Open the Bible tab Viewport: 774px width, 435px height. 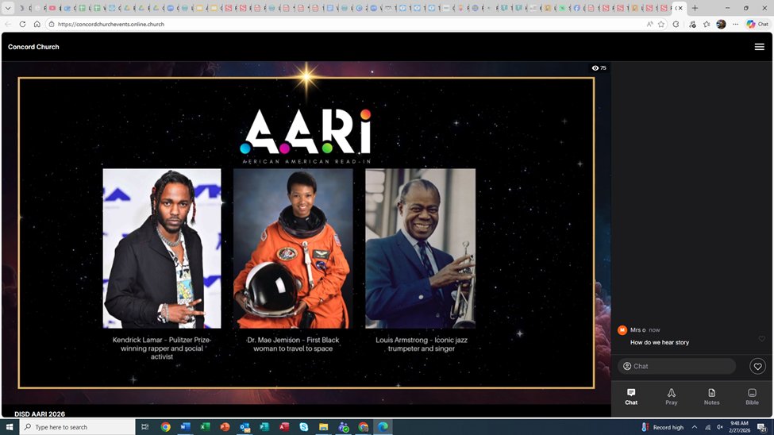752,396
